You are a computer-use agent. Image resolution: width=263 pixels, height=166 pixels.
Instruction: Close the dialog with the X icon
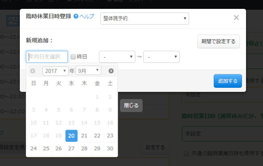coord(236,17)
